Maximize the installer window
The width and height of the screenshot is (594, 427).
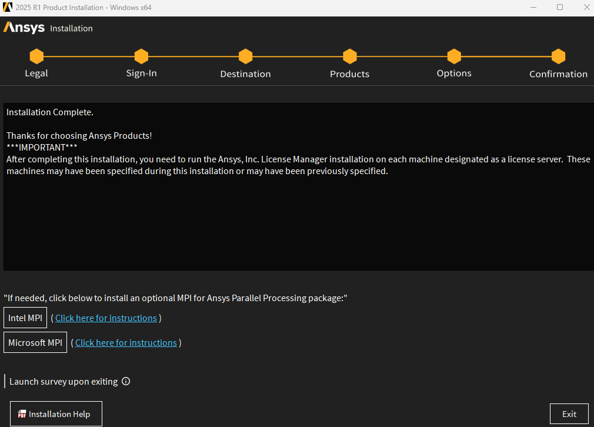click(560, 7)
